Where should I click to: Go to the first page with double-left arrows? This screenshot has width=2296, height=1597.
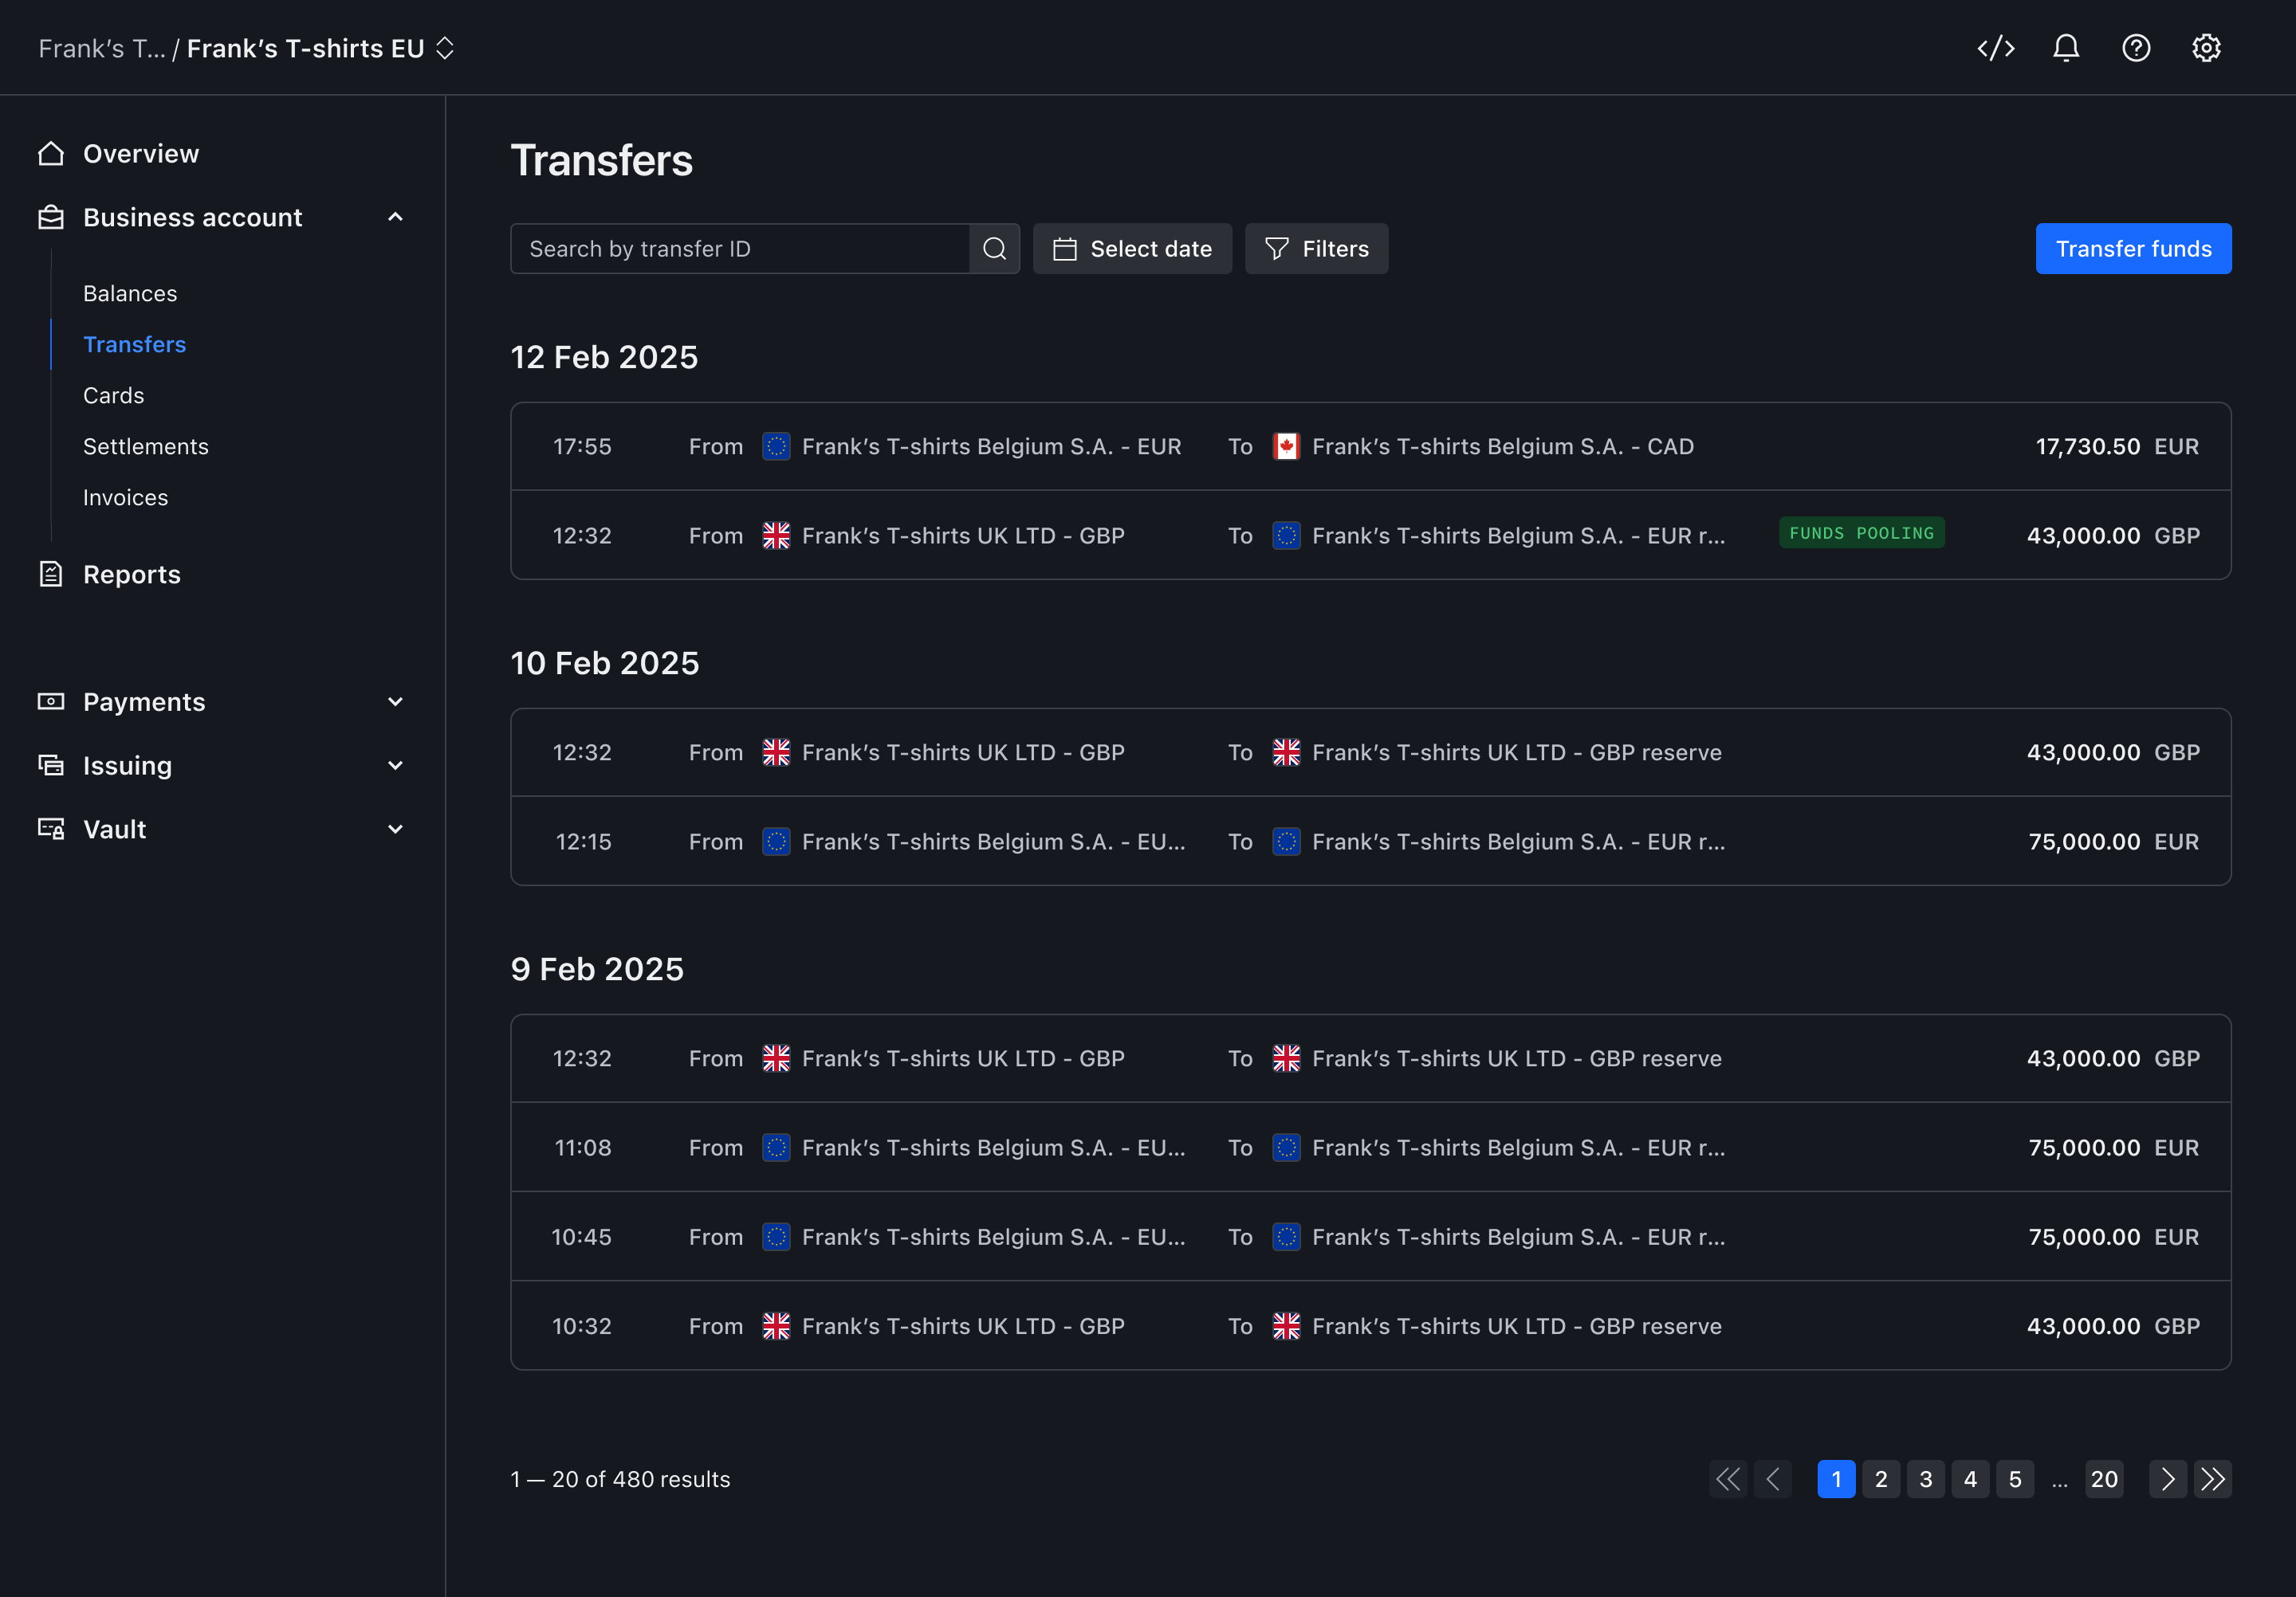[x=1728, y=1479]
